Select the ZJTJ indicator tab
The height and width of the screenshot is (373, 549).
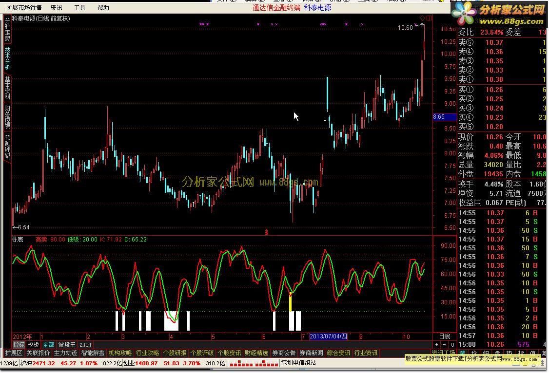tap(85, 345)
